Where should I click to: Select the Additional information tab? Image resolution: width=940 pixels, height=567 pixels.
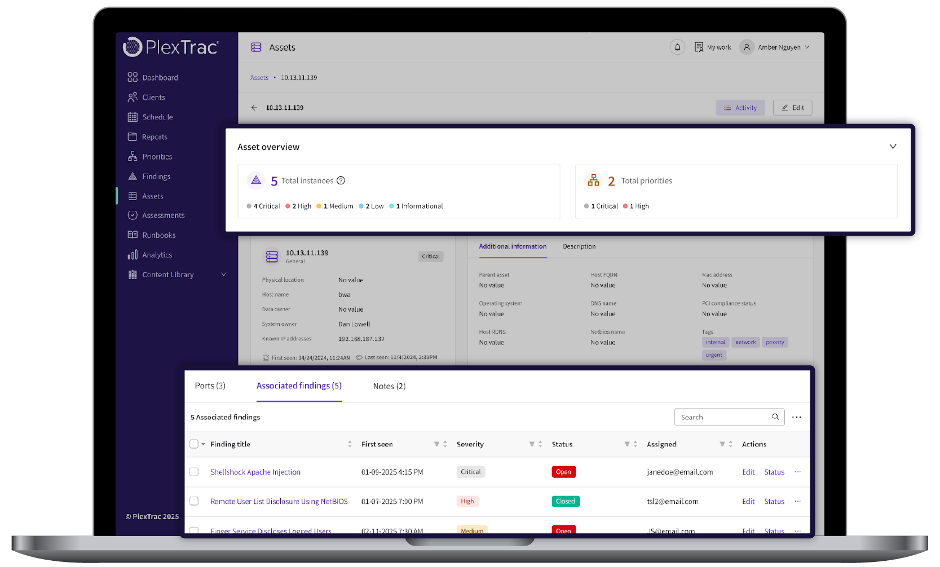(513, 246)
